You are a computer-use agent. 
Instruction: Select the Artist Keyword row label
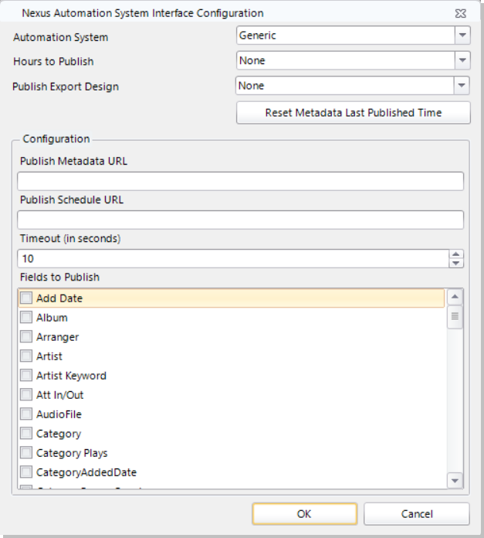point(71,376)
